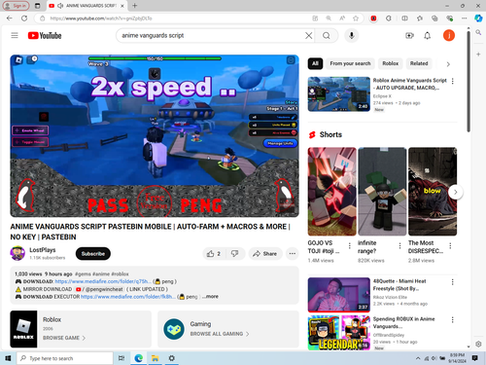
Task: Open the Windows Start menu
Action: [x=8, y=358]
